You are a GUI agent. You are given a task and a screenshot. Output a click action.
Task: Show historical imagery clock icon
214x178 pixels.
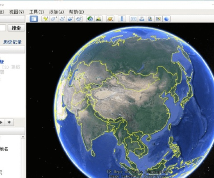point(90,19)
